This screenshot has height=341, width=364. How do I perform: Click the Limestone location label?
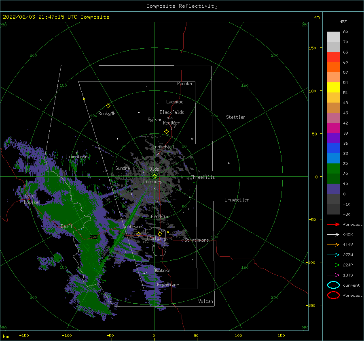click(x=76, y=157)
